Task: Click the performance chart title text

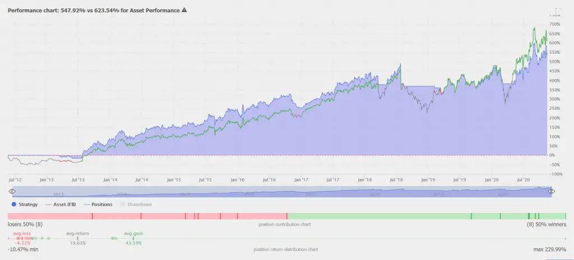Action: click(x=94, y=10)
